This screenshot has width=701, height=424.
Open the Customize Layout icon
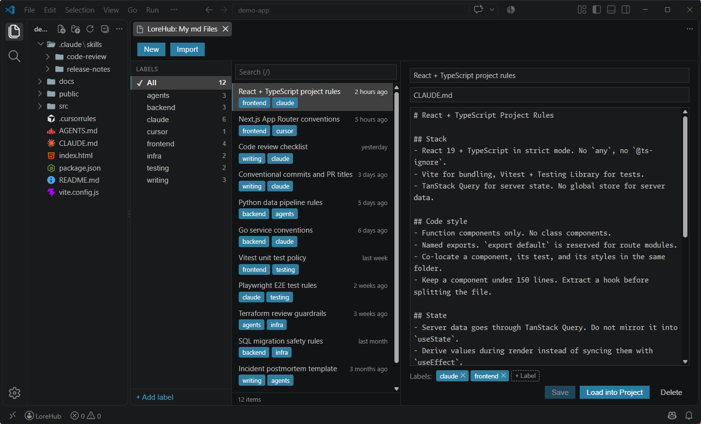(582, 10)
